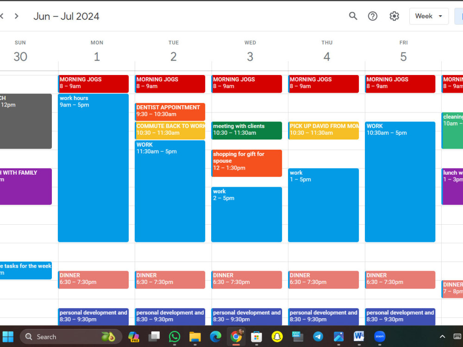463x347 pixels.
Task: Open Monday's work hours 9am–5pm event
Action: (x=94, y=168)
